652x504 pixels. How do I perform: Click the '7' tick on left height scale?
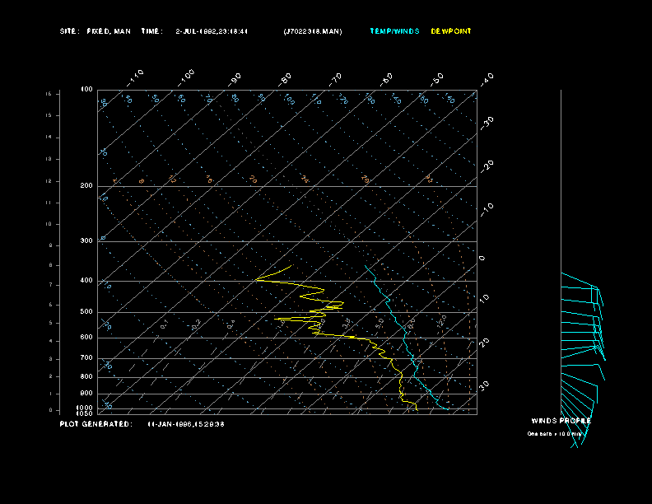coord(51,285)
